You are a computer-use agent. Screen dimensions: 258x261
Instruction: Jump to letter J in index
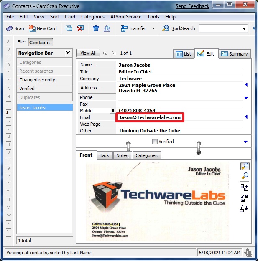pyautogui.click(x=7, y=112)
